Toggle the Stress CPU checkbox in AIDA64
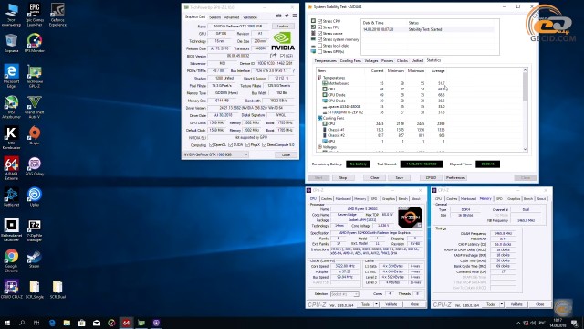The height and width of the screenshot is (329, 584). tap(320, 21)
